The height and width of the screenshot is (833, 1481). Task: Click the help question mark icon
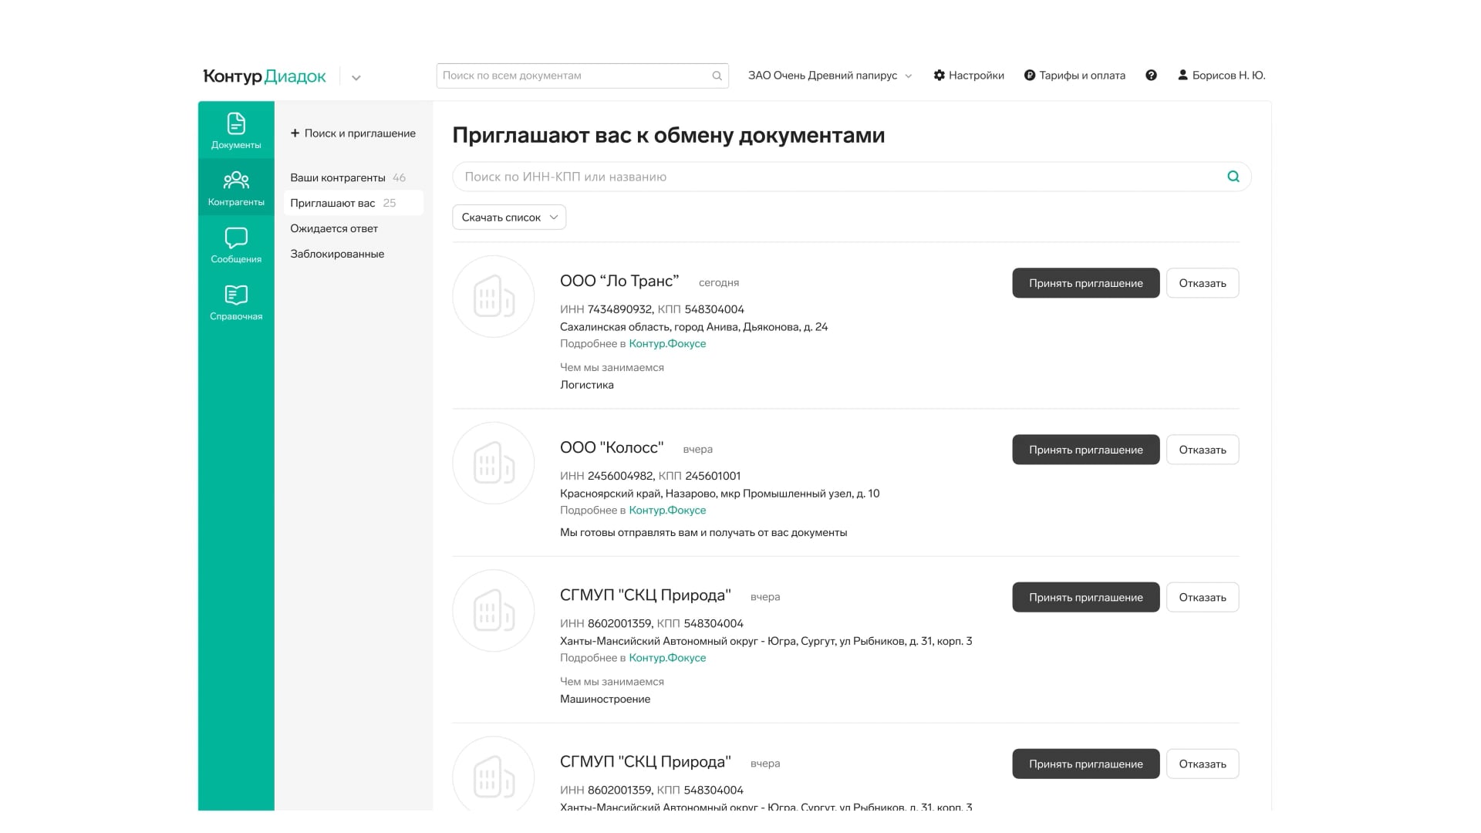(x=1151, y=76)
